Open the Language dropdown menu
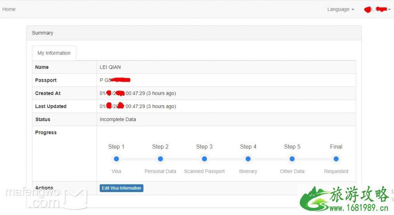This screenshot has height=215, width=394. tap(340, 9)
